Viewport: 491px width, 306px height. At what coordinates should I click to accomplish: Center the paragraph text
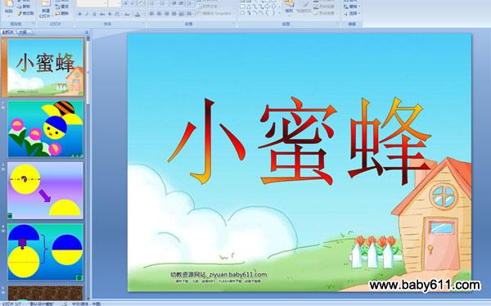click(x=160, y=14)
